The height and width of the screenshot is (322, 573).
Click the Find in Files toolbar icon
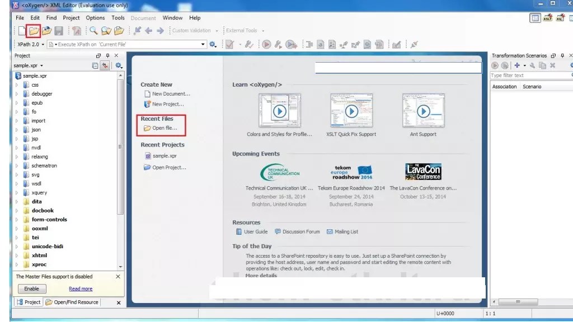click(106, 31)
